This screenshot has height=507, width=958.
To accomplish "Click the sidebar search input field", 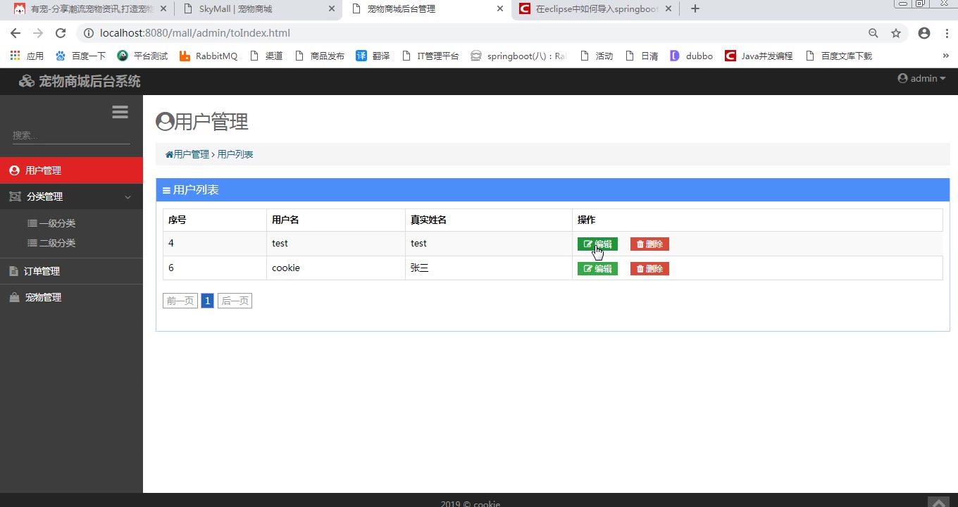I will click(71, 135).
